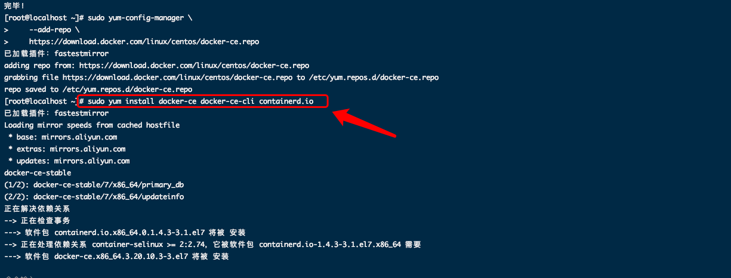This screenshot has width=731, height=278.
Task: Click the /etc/yum.repos.d/docker-ce.repo path in grabbing line
Action: 374,78
